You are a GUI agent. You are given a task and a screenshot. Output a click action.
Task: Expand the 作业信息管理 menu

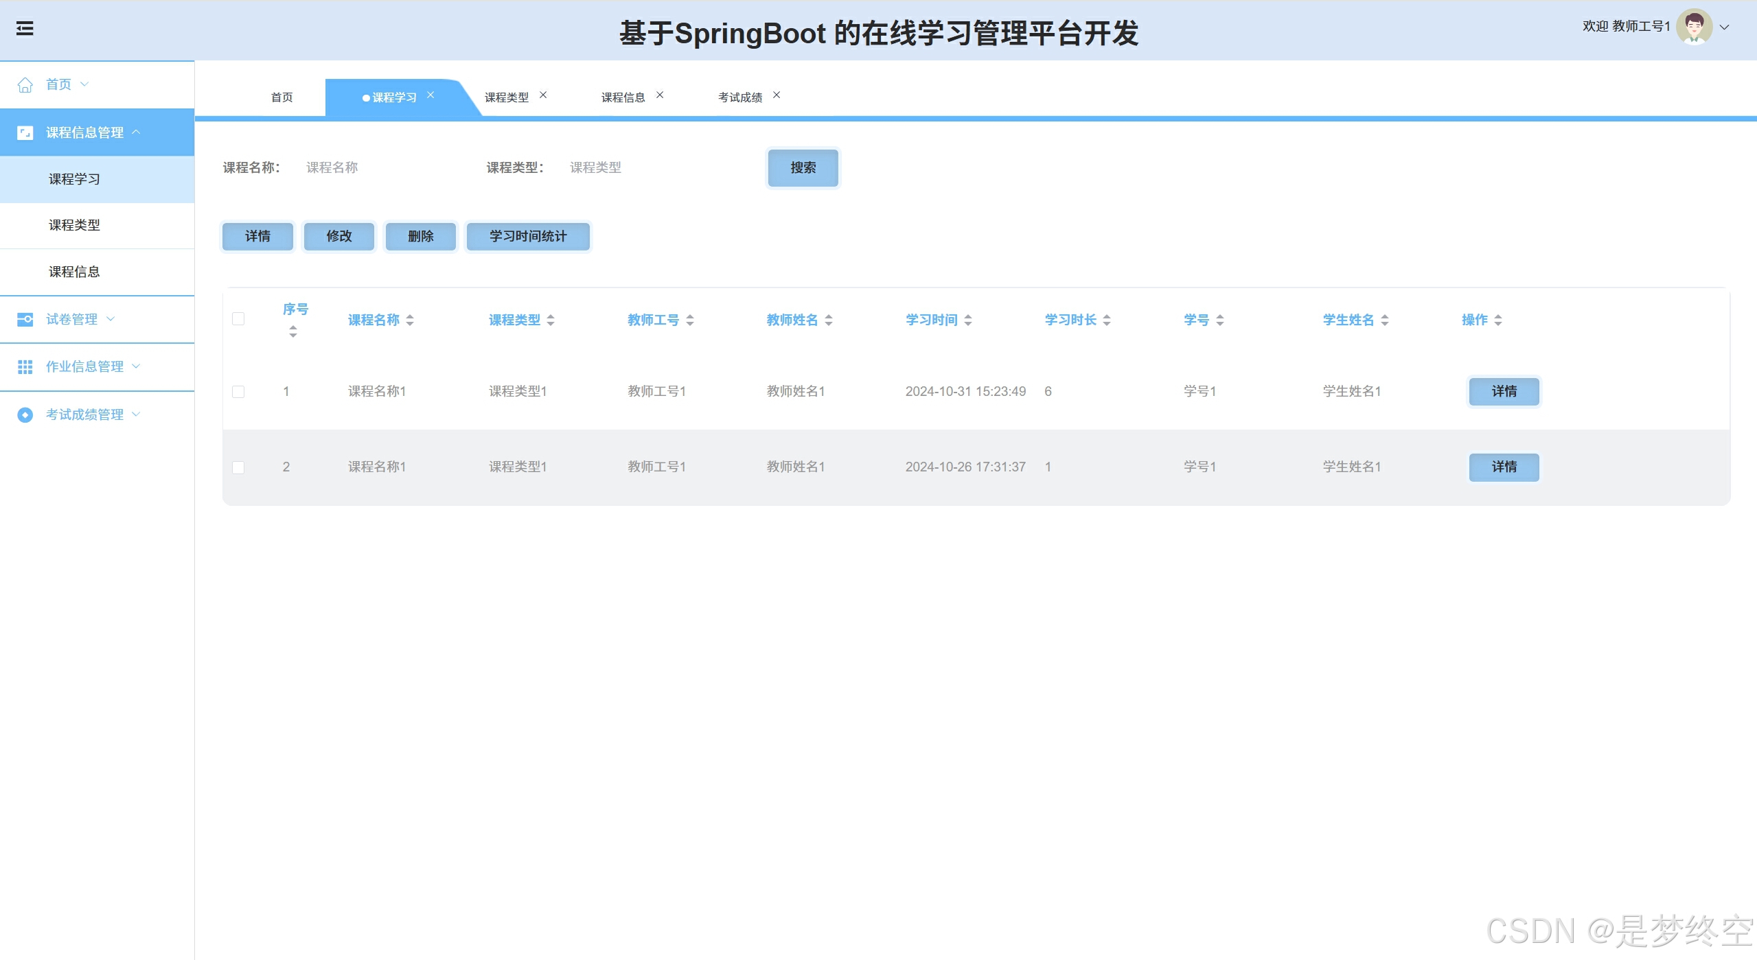[136, 366]
